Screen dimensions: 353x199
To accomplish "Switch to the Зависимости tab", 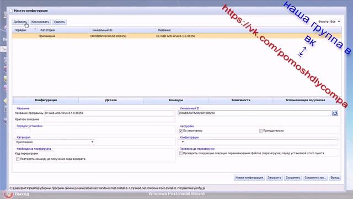I will pyautogui.click(x=240, y=100).
